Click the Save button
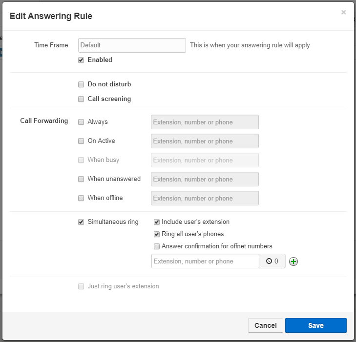 click(x=315, y=325)
